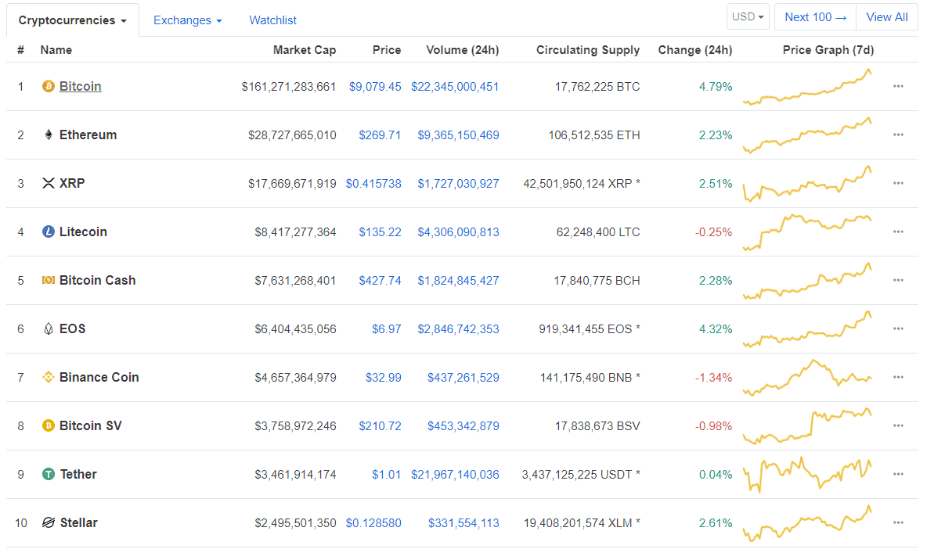Viewport: 927px width, 549px height.
Task: Open the USD currency selector
Action: pyautogui.click(x=748, y=17)
